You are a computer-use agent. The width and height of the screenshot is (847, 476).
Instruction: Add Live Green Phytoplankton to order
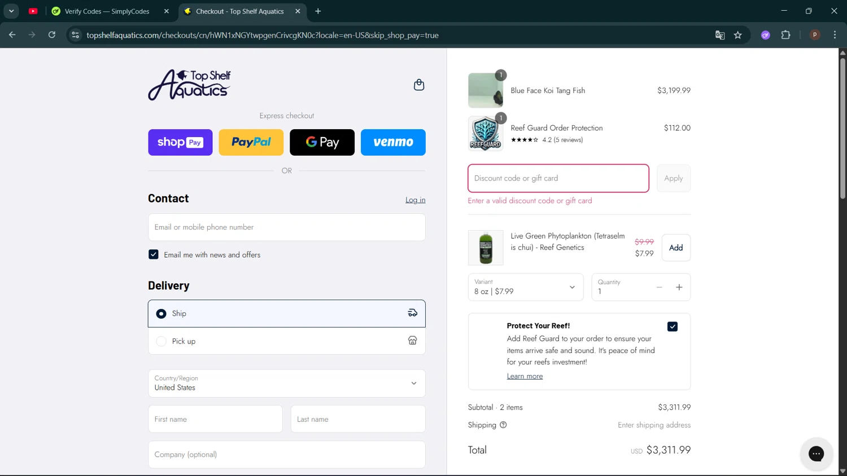pyautogui.click(x=676, y=248)
